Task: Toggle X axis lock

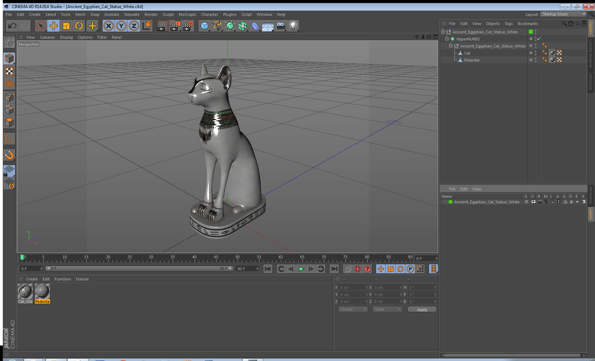Action: coord(109,26)
